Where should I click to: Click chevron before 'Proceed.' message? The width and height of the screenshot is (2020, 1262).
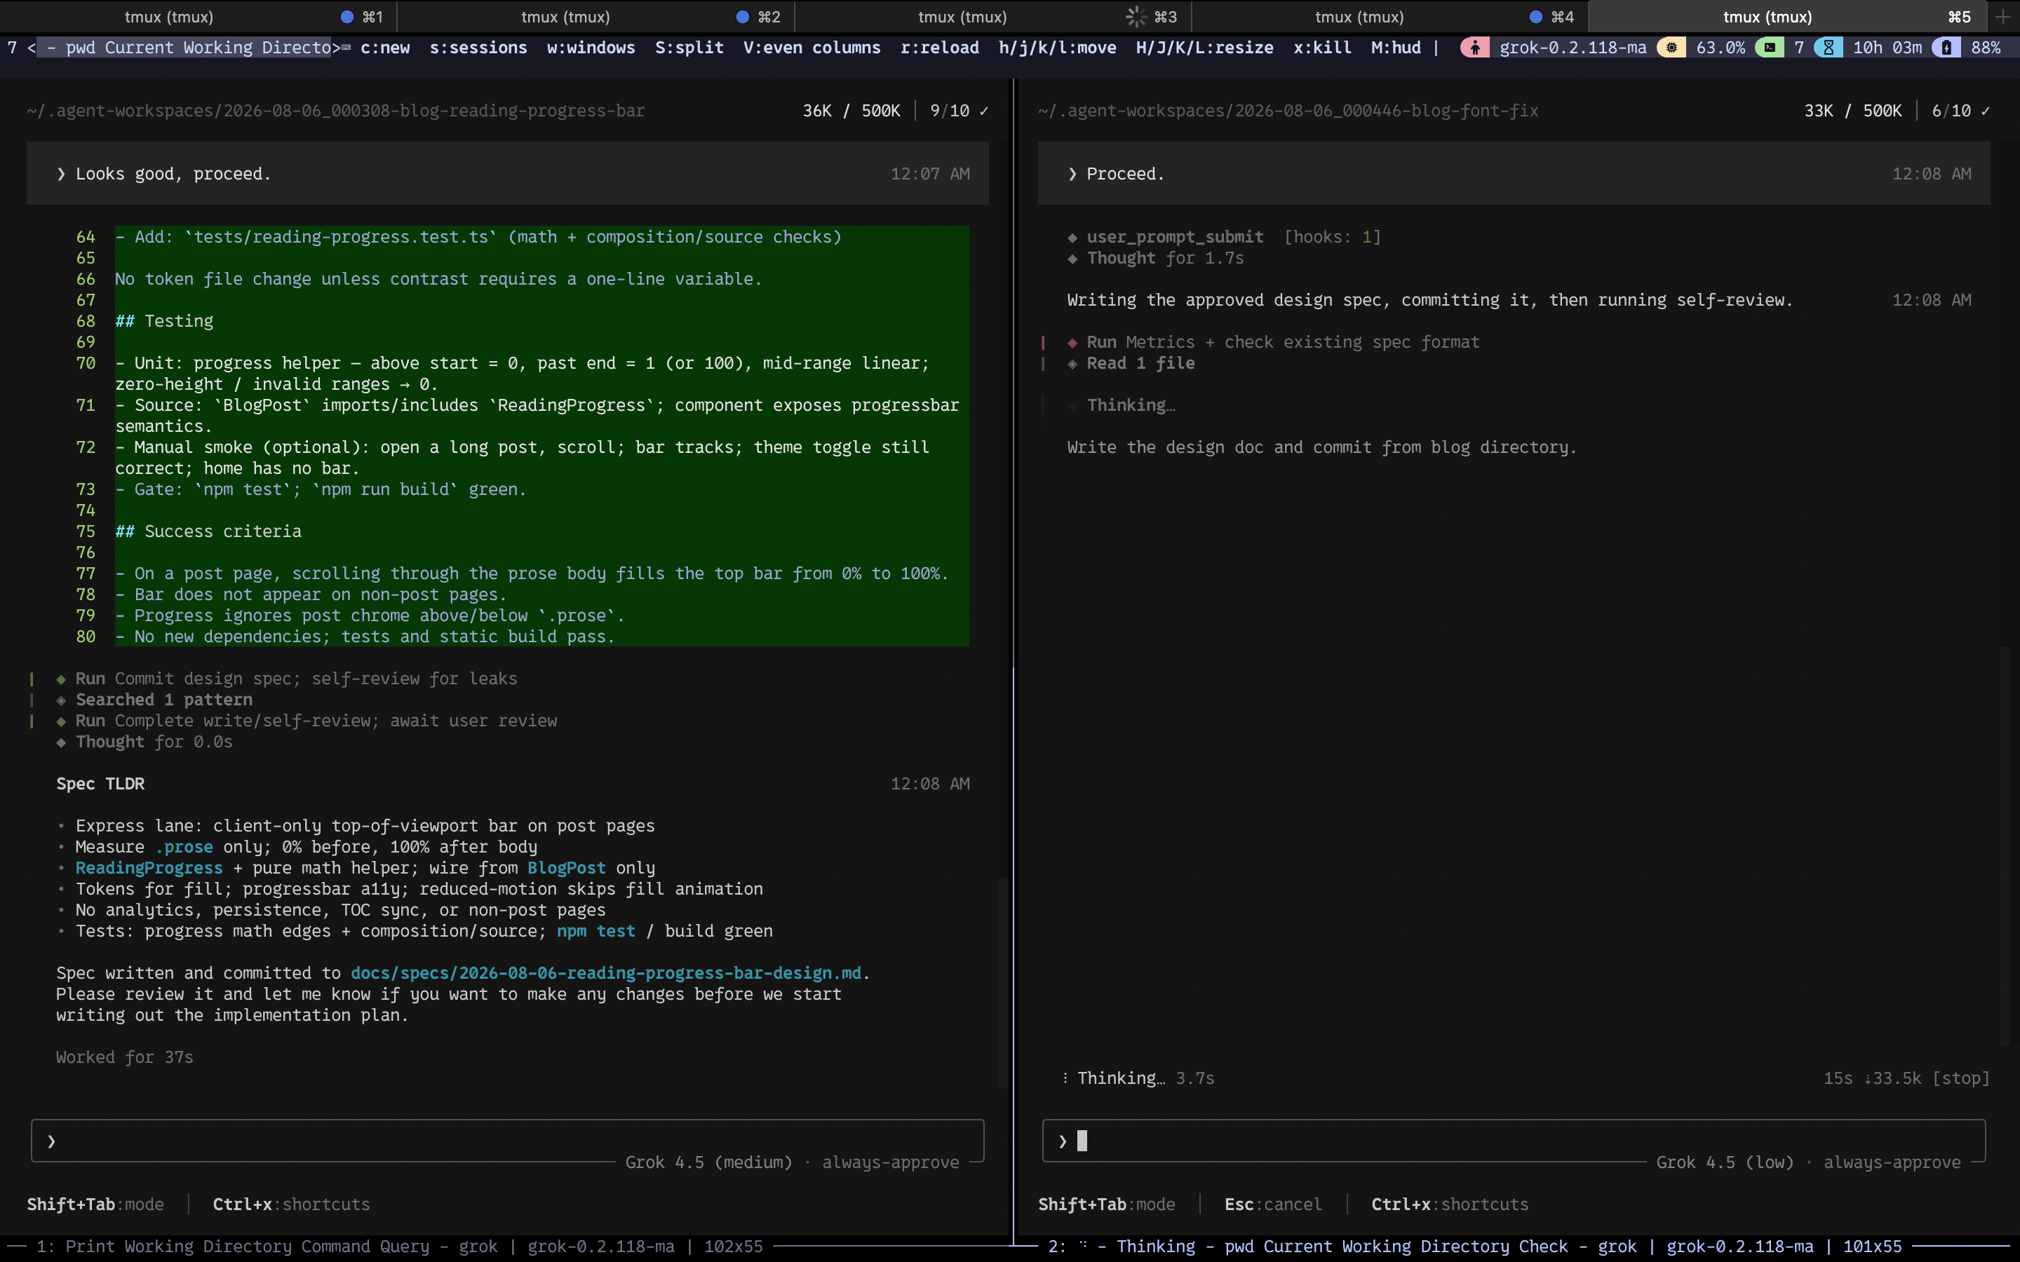click(1072, 174)
